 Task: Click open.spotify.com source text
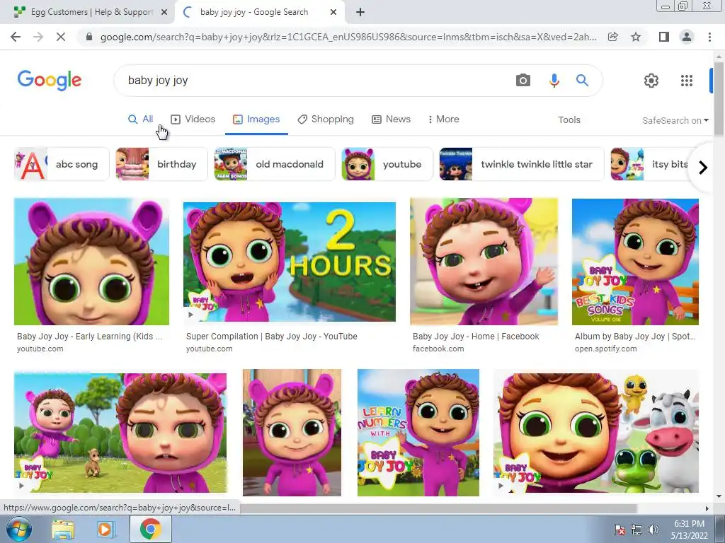tap(606, 349)
